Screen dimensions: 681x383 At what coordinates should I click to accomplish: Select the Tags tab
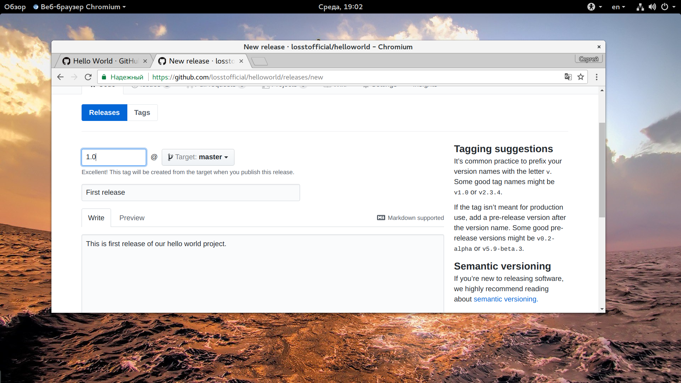pos(142,112)
